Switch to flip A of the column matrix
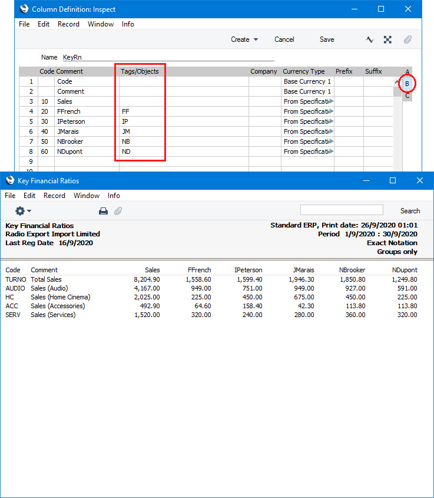Screen dimensions: 434x498 point(407,72)
